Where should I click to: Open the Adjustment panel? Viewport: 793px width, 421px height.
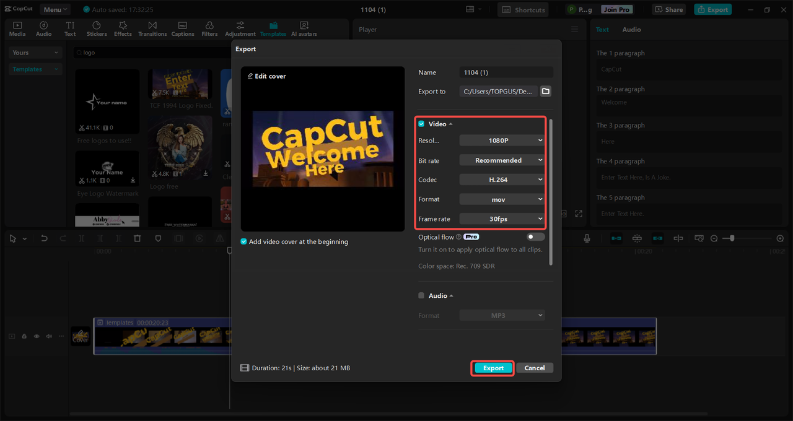coord(240,28)
